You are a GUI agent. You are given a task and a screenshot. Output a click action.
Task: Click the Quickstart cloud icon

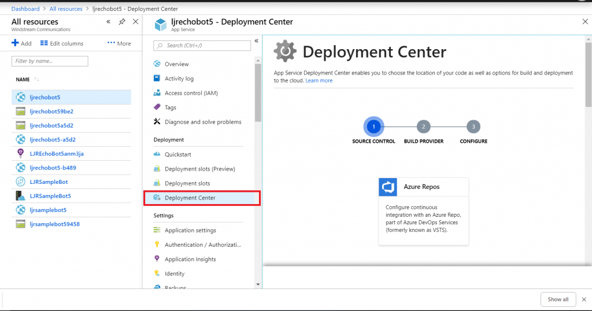(x=157, y=154)
